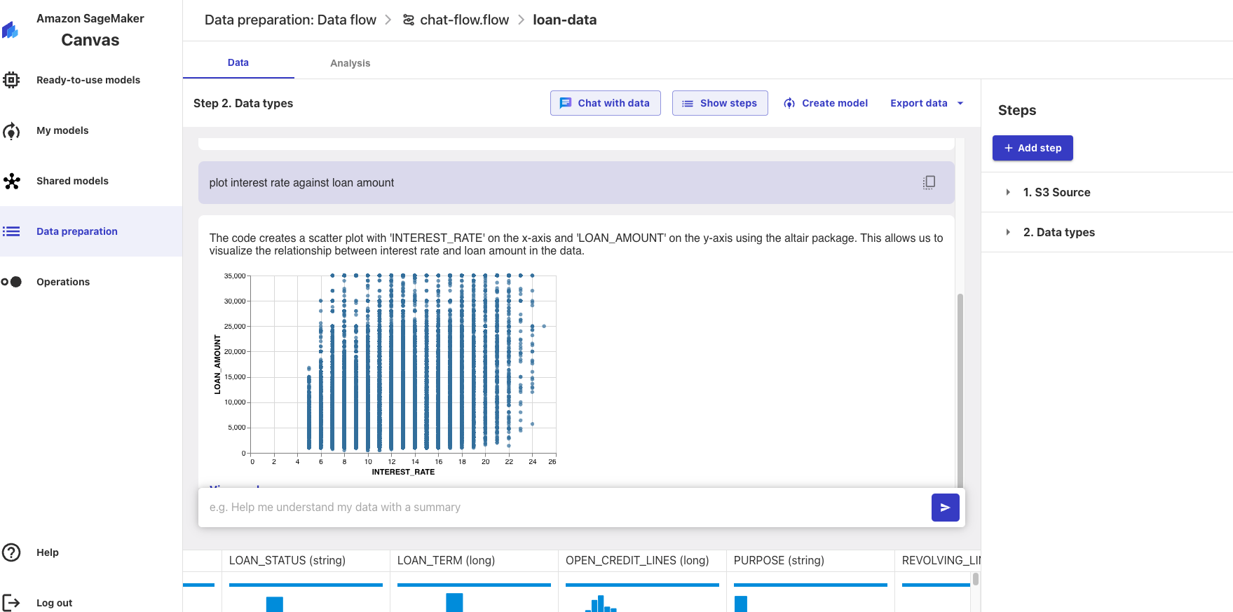Click the Create model button
The width and height of the screenshot is (1233, 612).
pyautogui.click(x=826, y=103)
